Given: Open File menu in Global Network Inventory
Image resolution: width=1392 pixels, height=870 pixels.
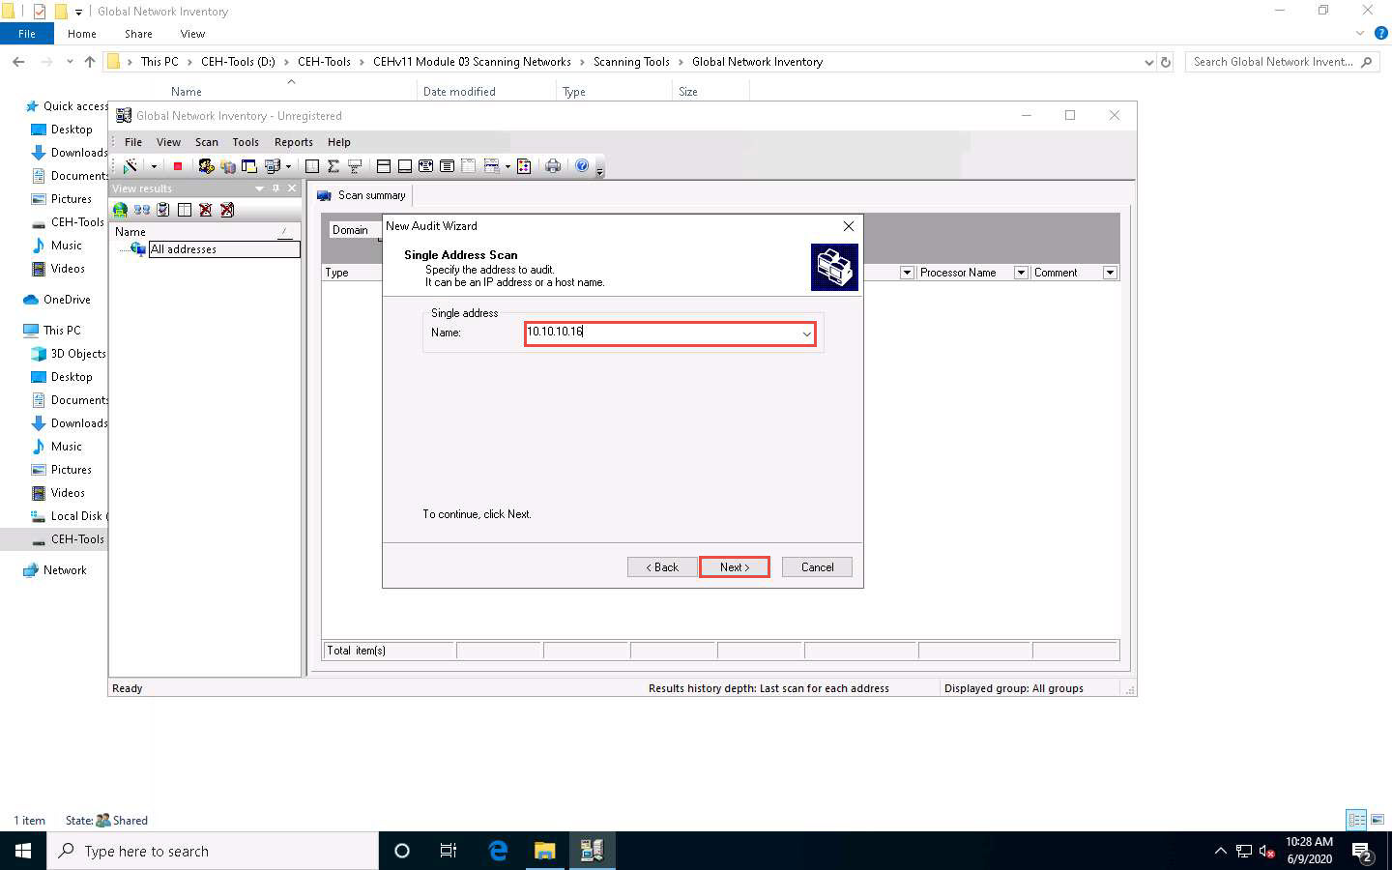Looking at the screenshot, I should coord(133,142).
